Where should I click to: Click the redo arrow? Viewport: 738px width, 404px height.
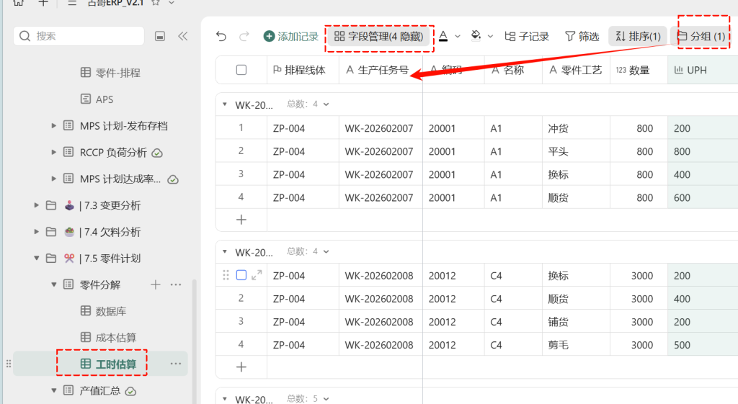pos(244,36)
